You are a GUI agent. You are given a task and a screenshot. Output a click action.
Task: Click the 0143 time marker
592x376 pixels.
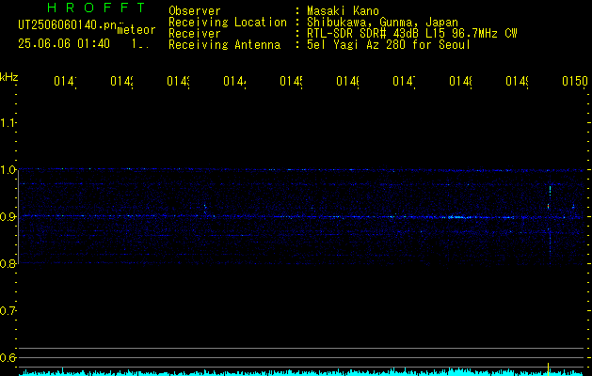coord(178,81)
